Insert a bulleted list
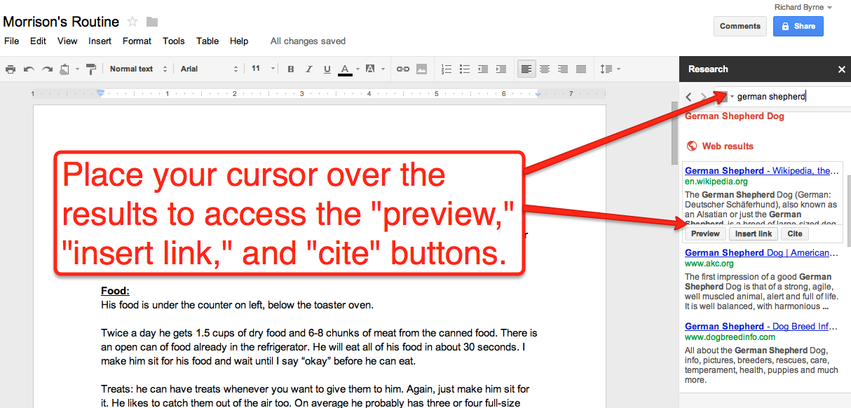 [x=465, y=69]
